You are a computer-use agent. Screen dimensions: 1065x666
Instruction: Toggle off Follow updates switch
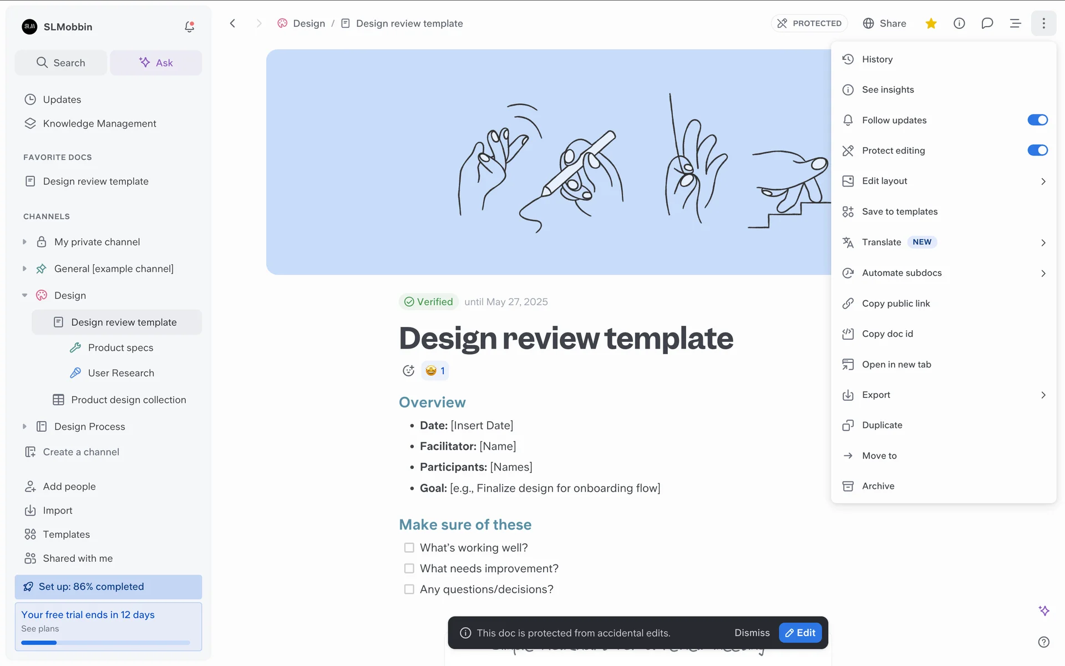point(1037,120)
